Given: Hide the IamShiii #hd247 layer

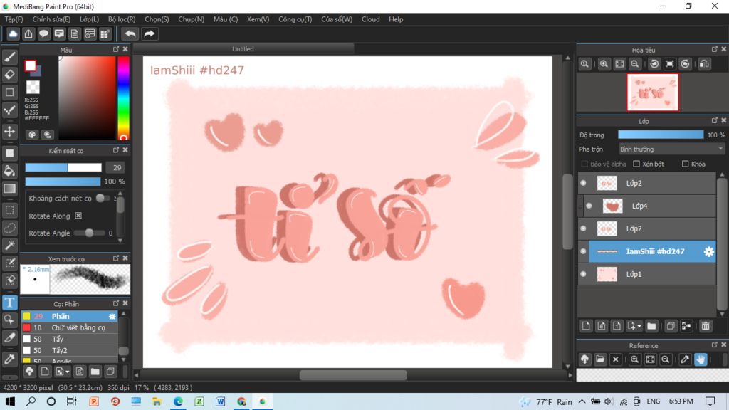Looking at the screenshot, I should pos(583,251).
